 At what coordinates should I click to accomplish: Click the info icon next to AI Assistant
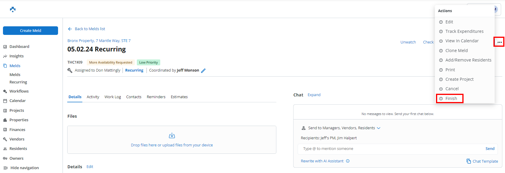pos(348,161)
